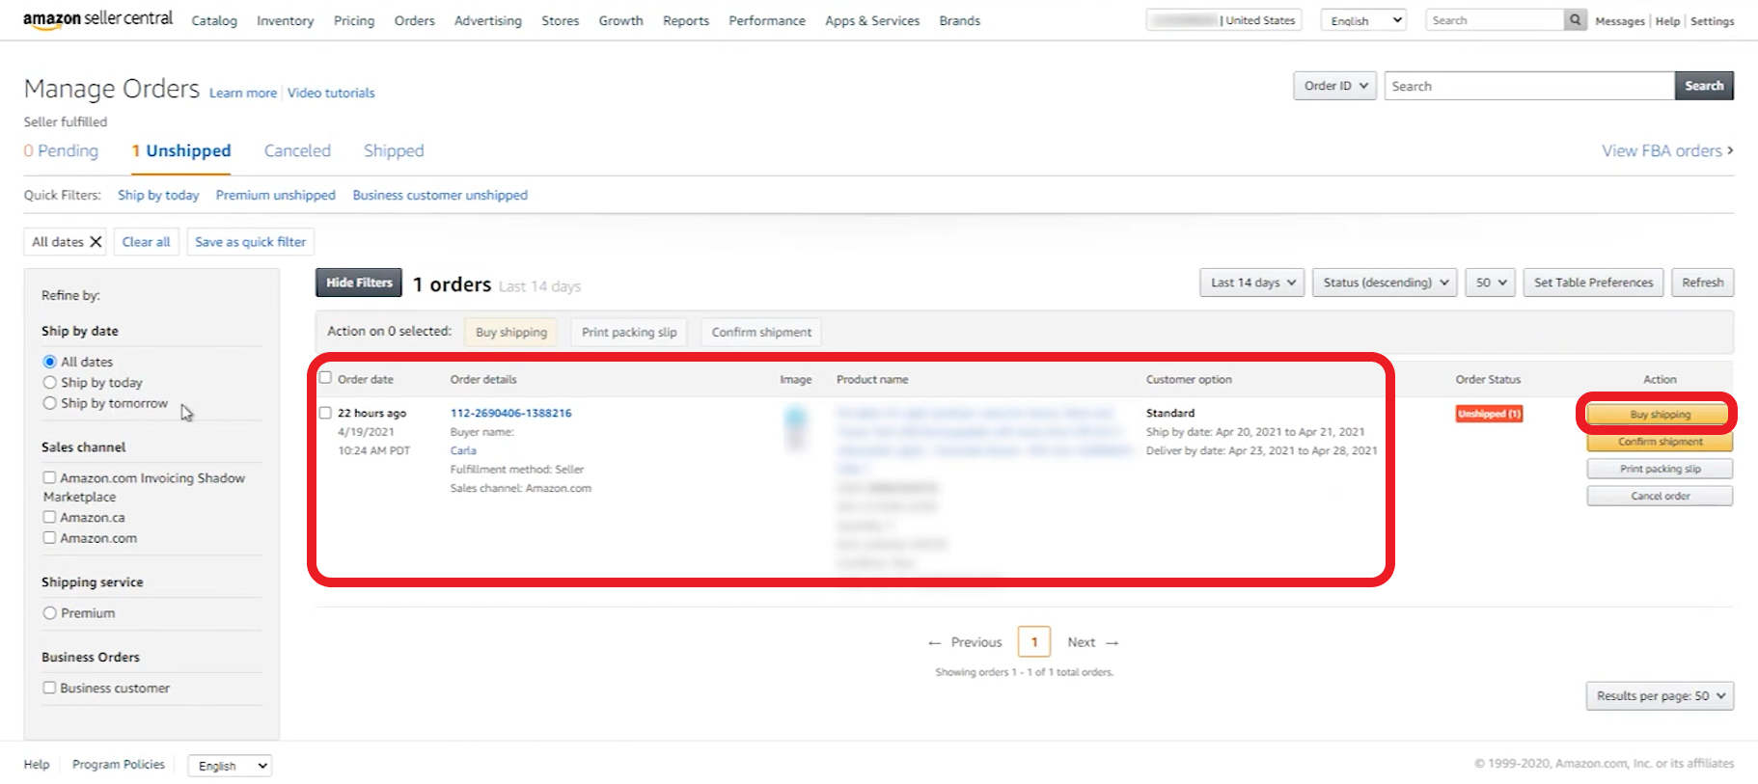
Task: Open View FBA orders link
Action: click(x=1666, y=151)
